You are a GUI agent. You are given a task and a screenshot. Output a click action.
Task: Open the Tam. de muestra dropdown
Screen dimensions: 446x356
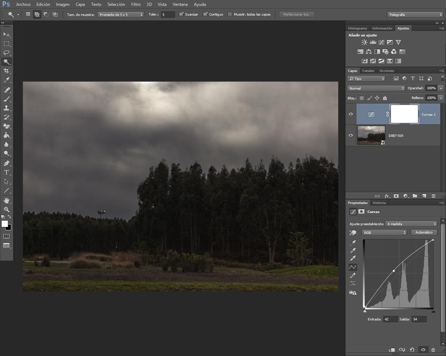point(121,14)
